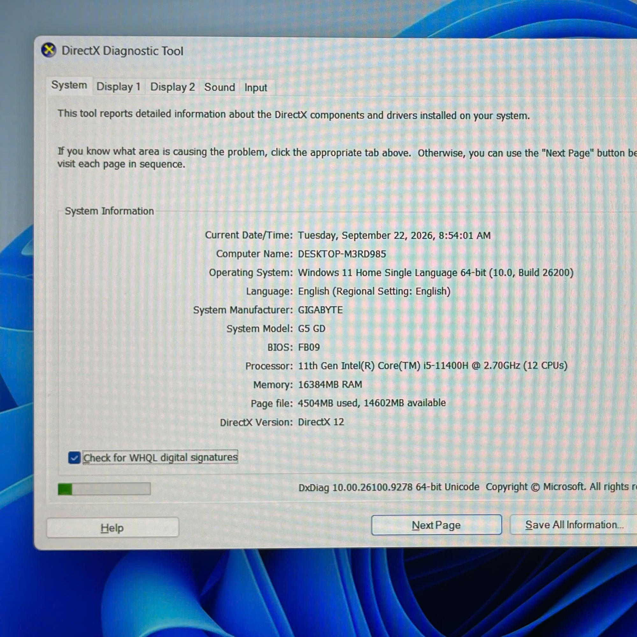Click the FB09 BIOS value
Viewport: 637px width, 637px height.
(309, 347)
